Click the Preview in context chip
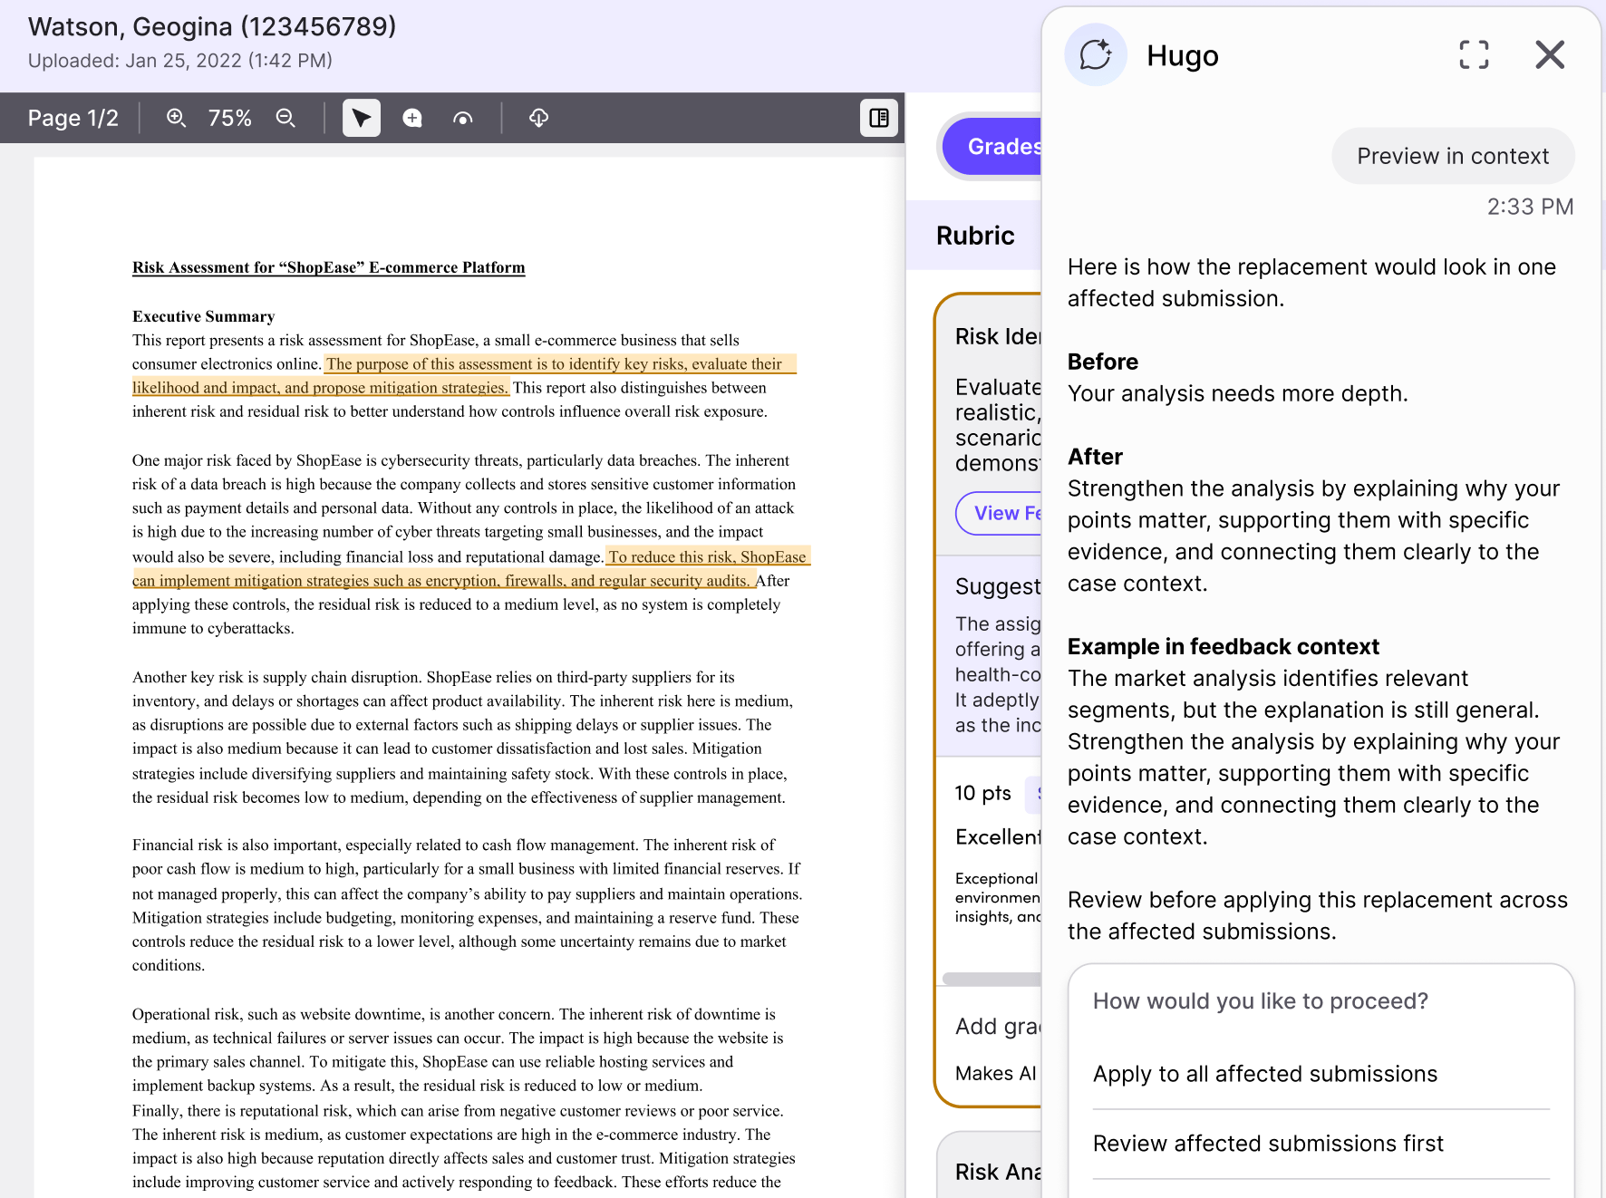Viewport: 1606px width, 1198px height. pos(1453,156)
